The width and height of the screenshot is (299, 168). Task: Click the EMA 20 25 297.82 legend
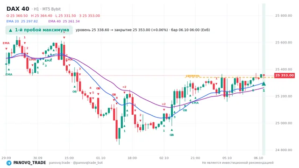coord(22,21)
